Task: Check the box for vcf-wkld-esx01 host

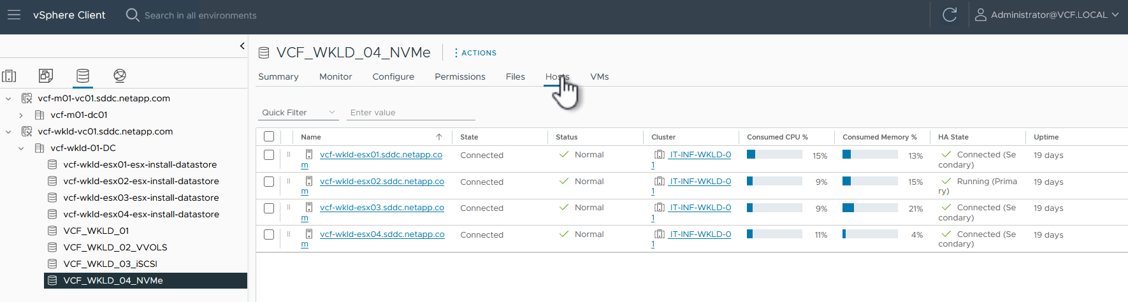Action: 269,155
